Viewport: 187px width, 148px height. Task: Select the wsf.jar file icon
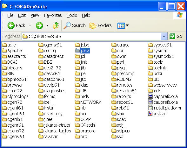pyautogui.click(x=150, y=114)
